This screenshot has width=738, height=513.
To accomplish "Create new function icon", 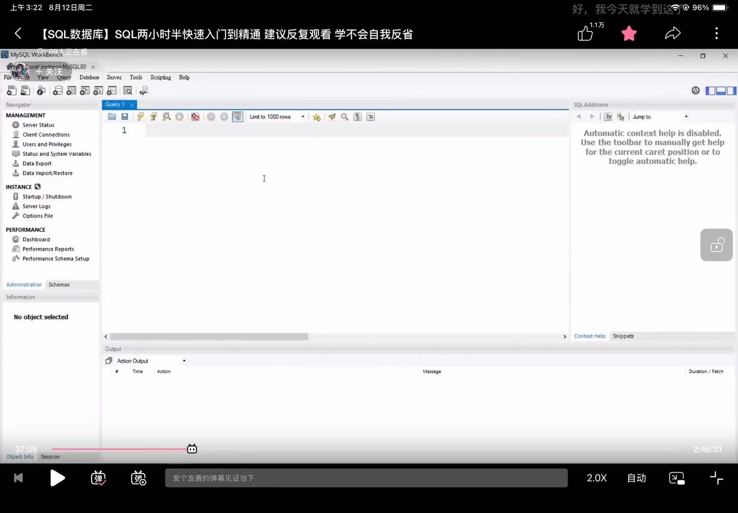I will [x=112, y=90].
